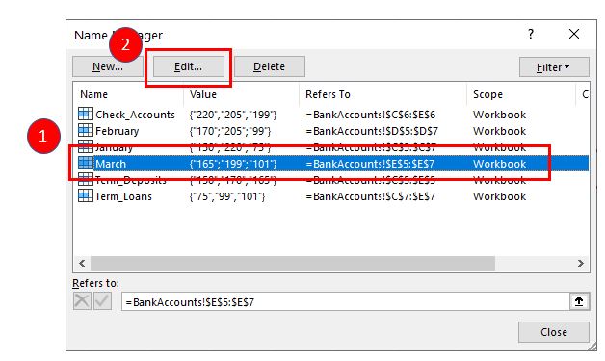Screen dimensions: 605x361
Task: Click reference =BankAccounts!$E$5:$E$7 in the March row
Action: (370, 164)
